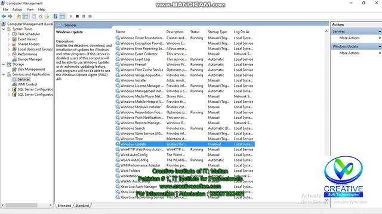Click scroll-up arrow of services list

(x=326, y=31)
